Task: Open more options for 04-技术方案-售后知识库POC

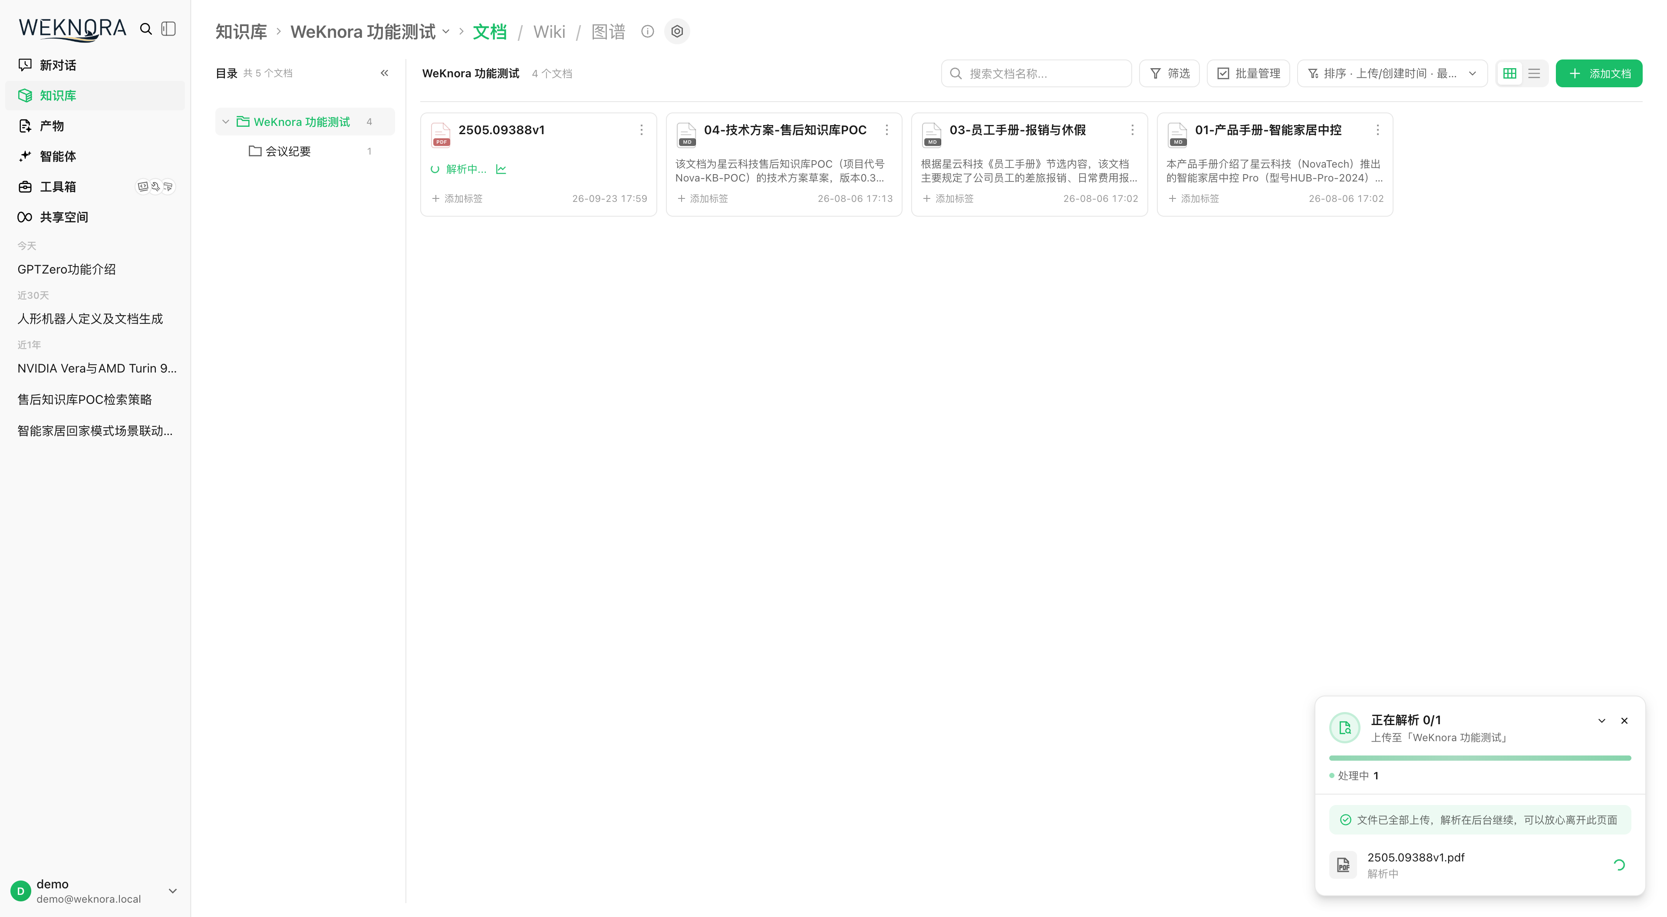Action: coord(886,130)
